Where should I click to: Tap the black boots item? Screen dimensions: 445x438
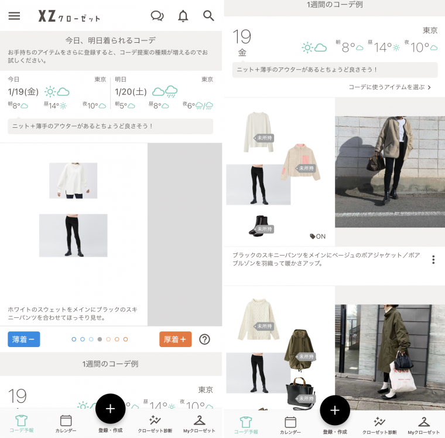(x=259, y=225)
